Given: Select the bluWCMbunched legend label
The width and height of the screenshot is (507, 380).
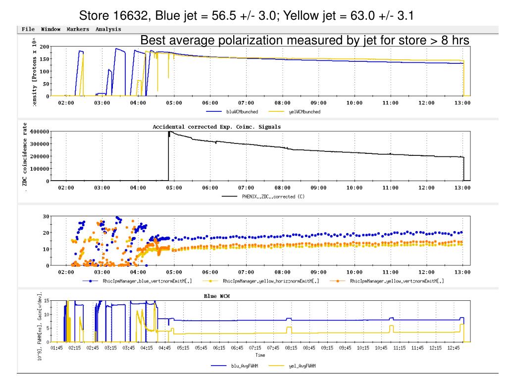Looking at the screenshot, I should (244, 112).
